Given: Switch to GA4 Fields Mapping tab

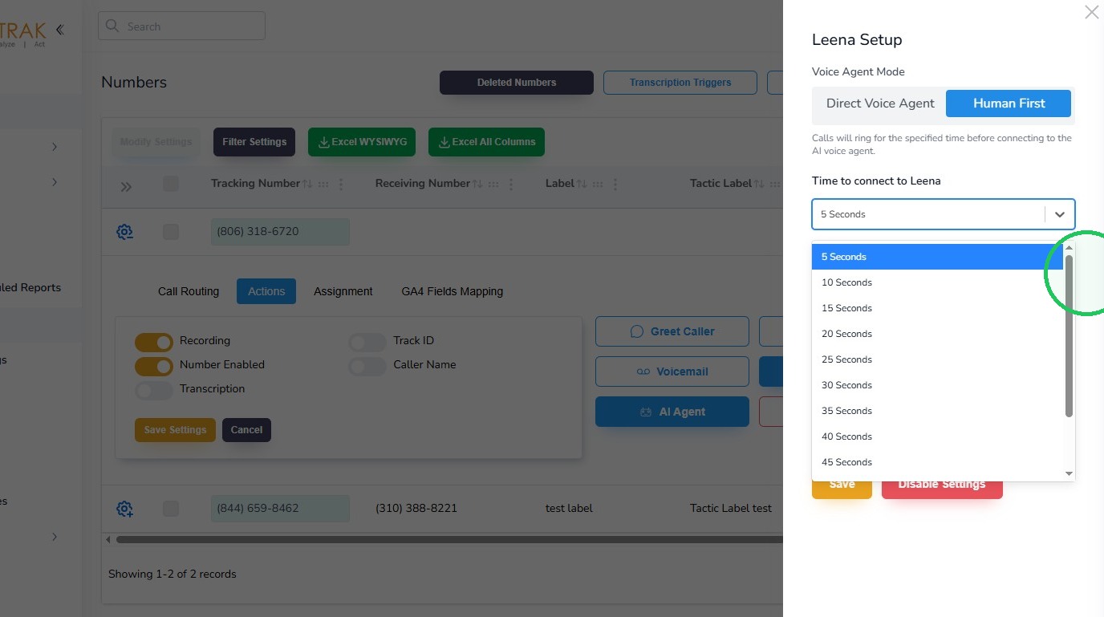Looking at the screenshot, I should (453, 291).
